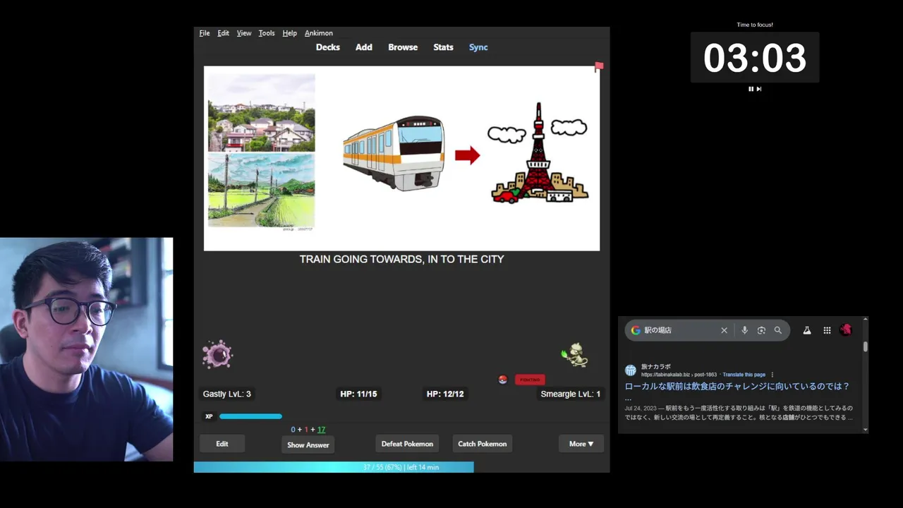Open the Stats page

[x=443, y=47]
